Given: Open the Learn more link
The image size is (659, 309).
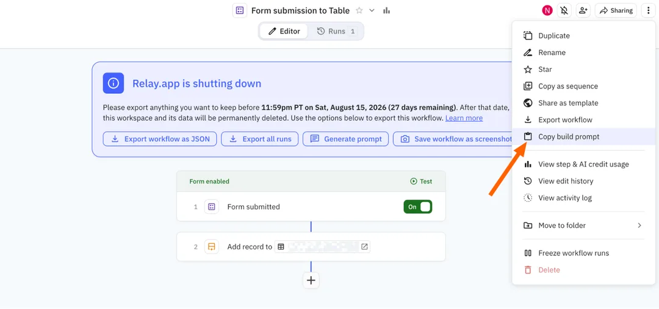Looking at the screenshot, I should click(x=464, y=118).
